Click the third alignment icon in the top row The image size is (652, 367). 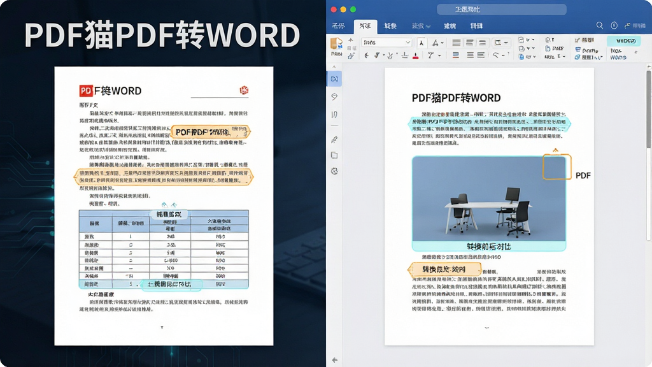[x=483, y=43]
